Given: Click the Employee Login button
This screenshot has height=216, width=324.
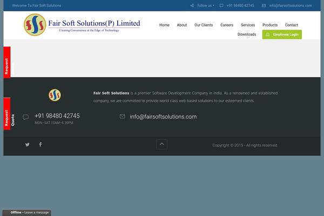Looking at the screenshot, I should [282, 35].
